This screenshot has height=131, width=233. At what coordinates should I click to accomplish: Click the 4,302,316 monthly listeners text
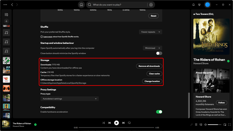[205, 103]
